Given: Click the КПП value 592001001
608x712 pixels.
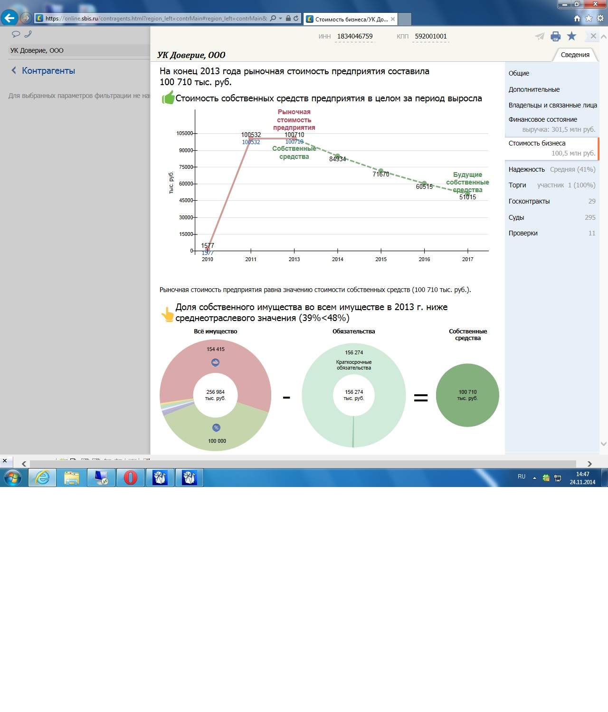Looking at the screenshot, I should [430, 36].
